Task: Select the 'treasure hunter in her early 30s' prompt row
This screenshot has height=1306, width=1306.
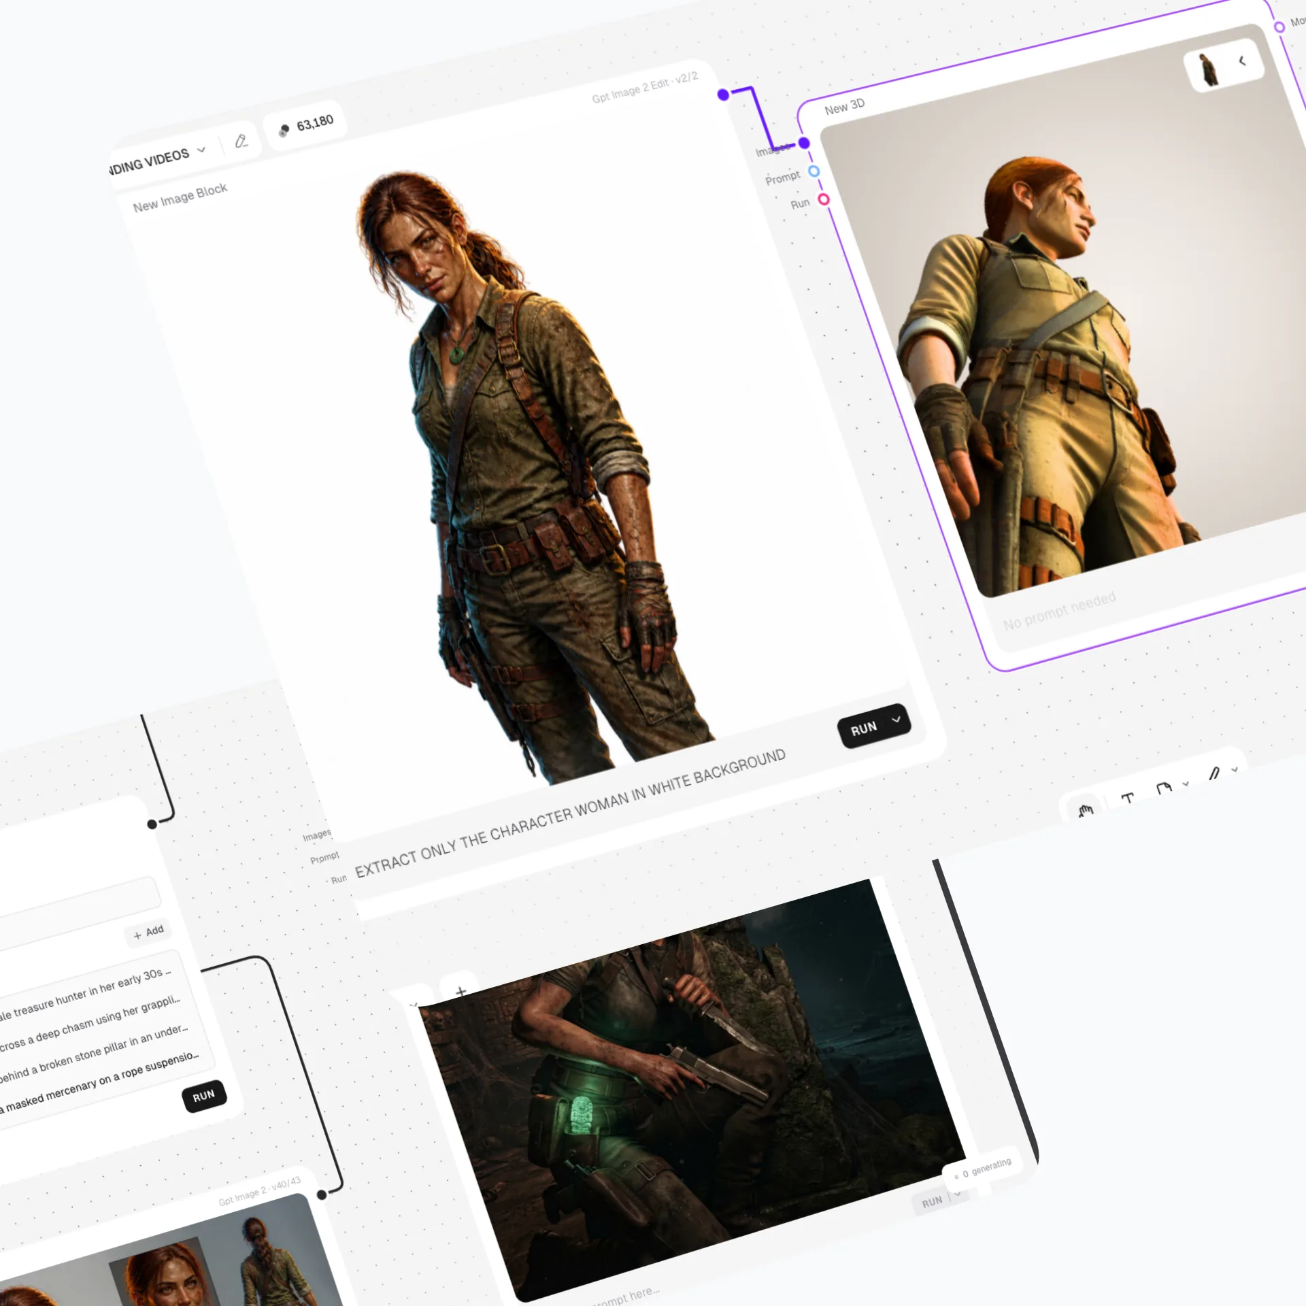Action: (x=85, y=994)
